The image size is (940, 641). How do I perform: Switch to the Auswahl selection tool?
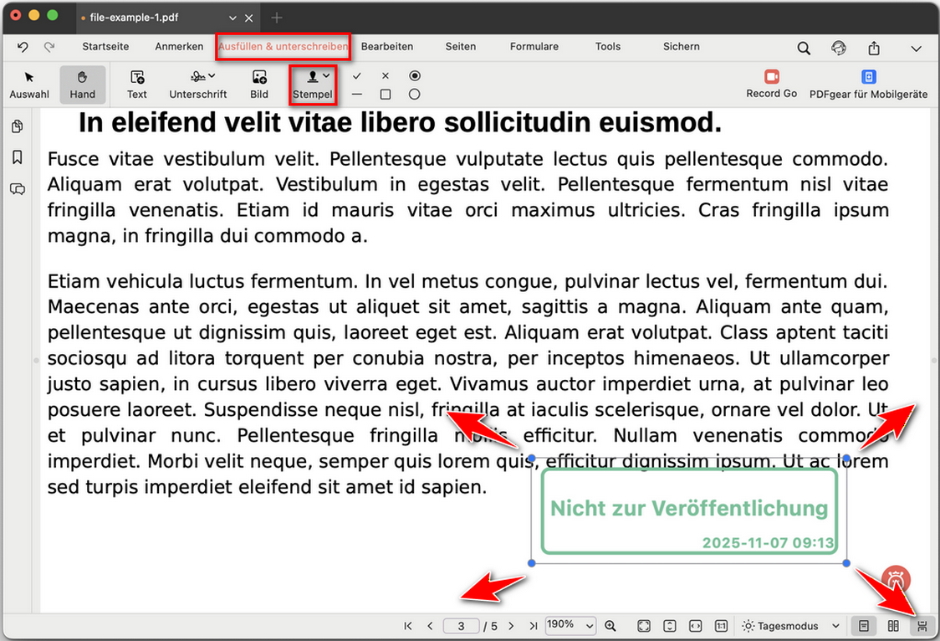click(x=29, y=84)
